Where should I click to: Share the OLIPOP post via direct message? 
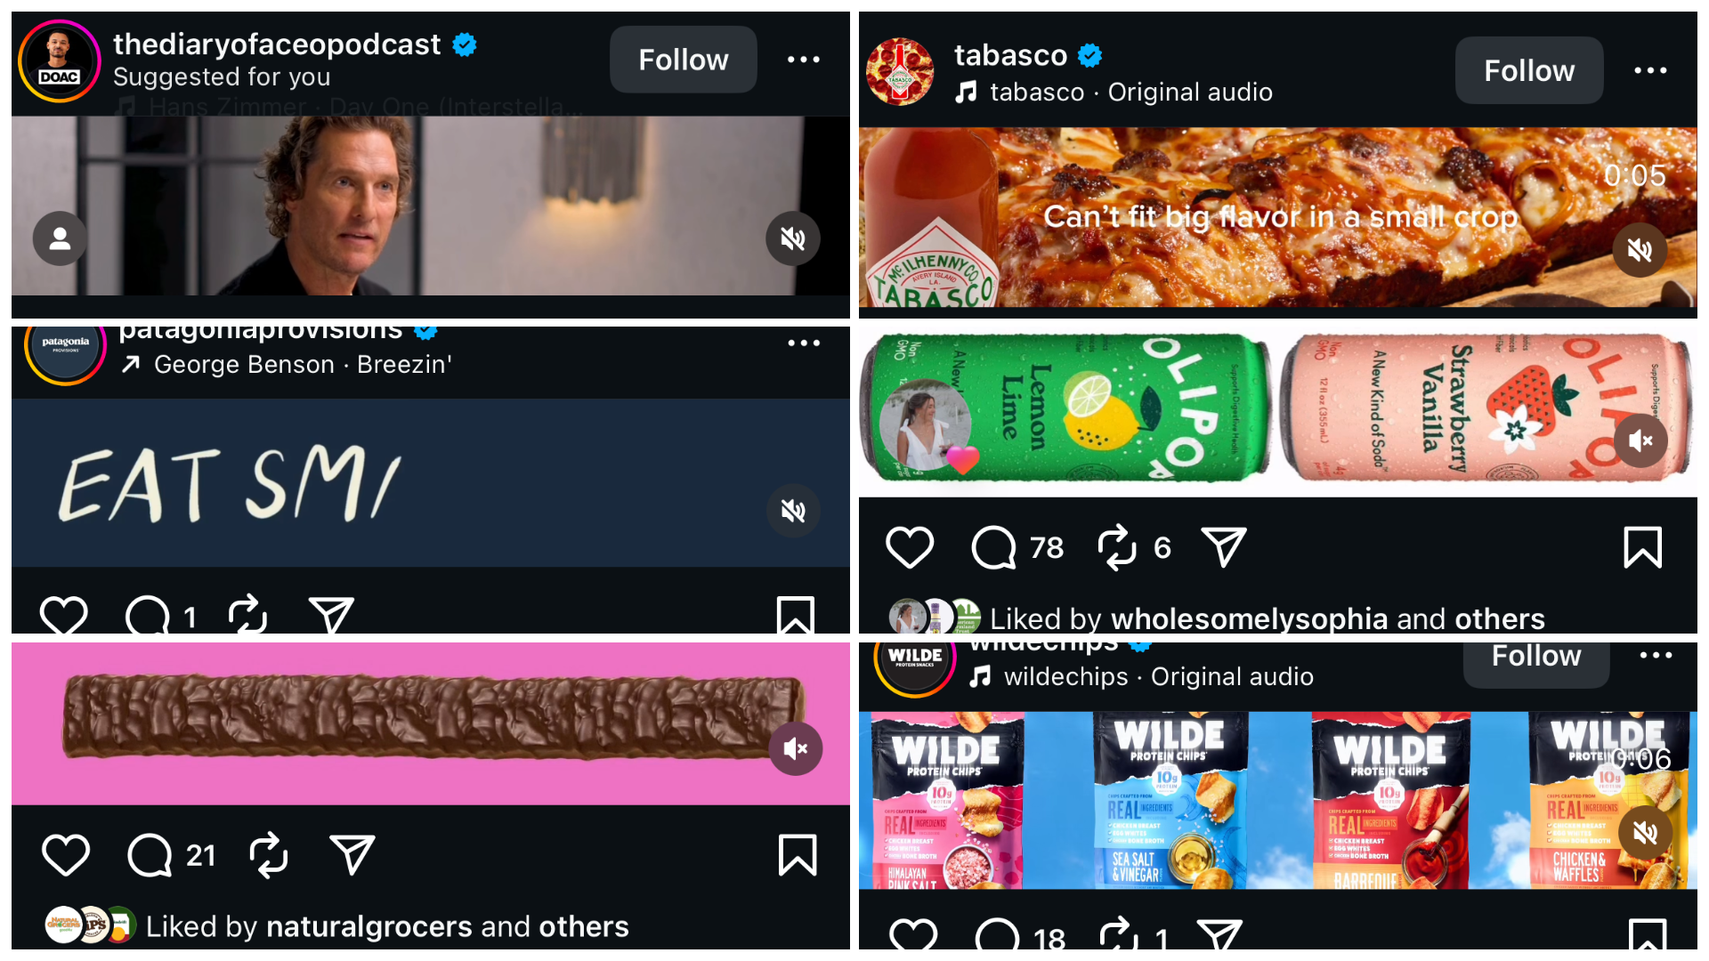(x=1224, y=547)
